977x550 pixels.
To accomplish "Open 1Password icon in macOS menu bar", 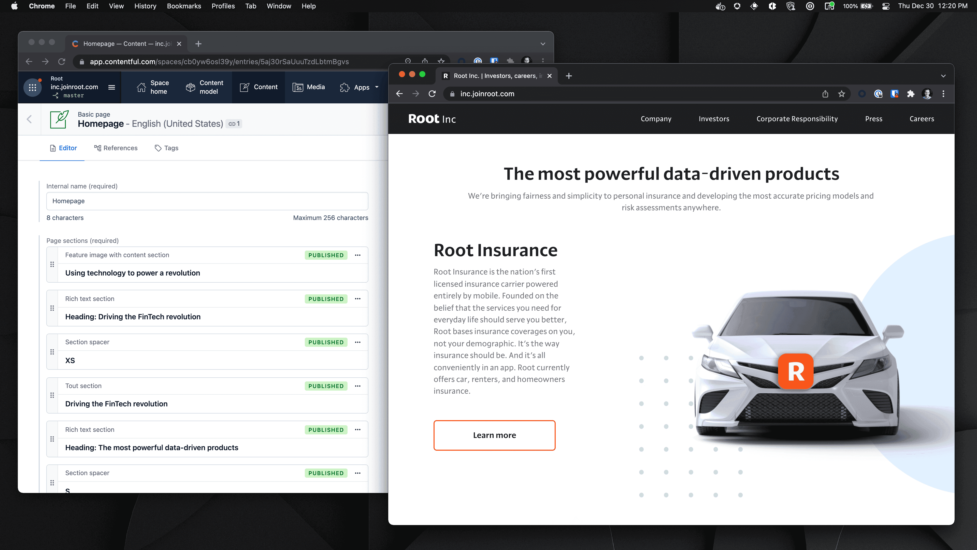I will (810, 6).
